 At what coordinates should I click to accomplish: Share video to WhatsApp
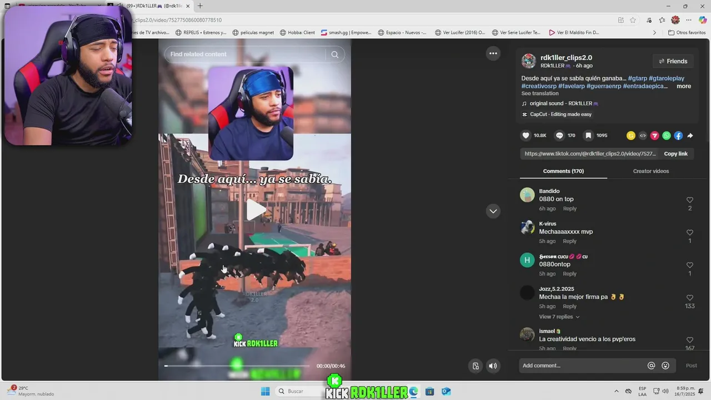pos(667,136)
